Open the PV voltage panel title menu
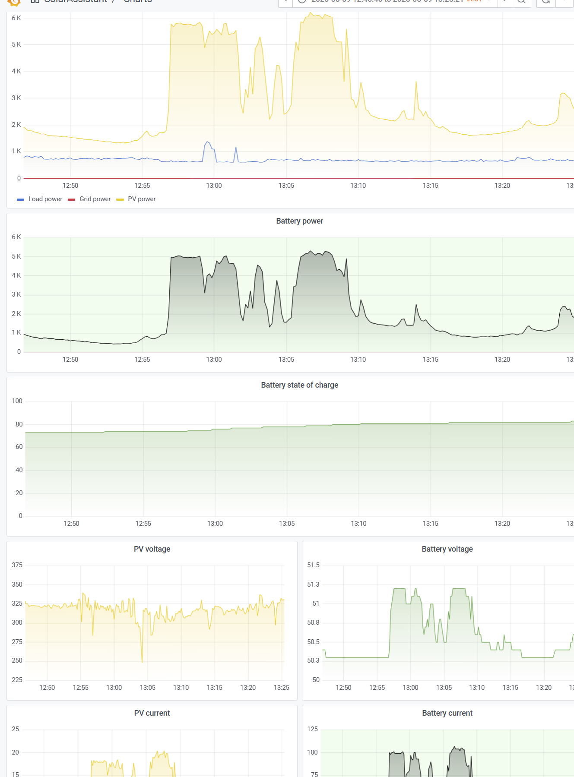574x777 pixels. point(152,549)
